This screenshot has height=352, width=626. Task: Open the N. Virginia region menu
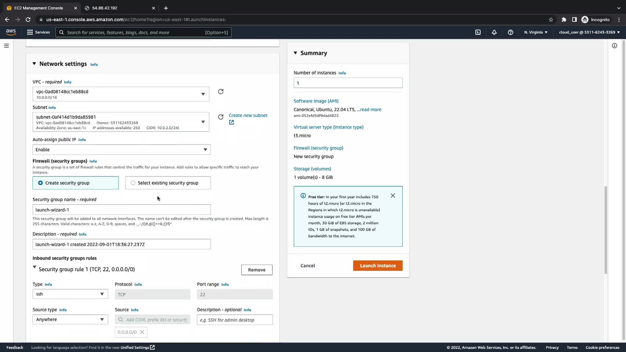coord(536,32)
